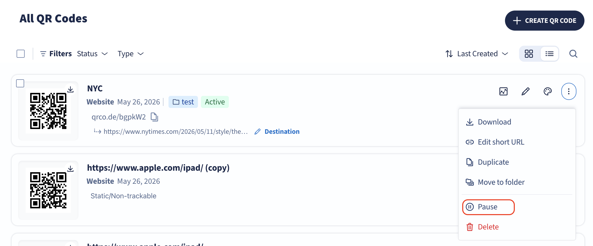Download the apple.com/ipad (copy) QR from its thumbnail icon
Image resolution: width=593 pixels, height=246 pixels.
point(70,169)
